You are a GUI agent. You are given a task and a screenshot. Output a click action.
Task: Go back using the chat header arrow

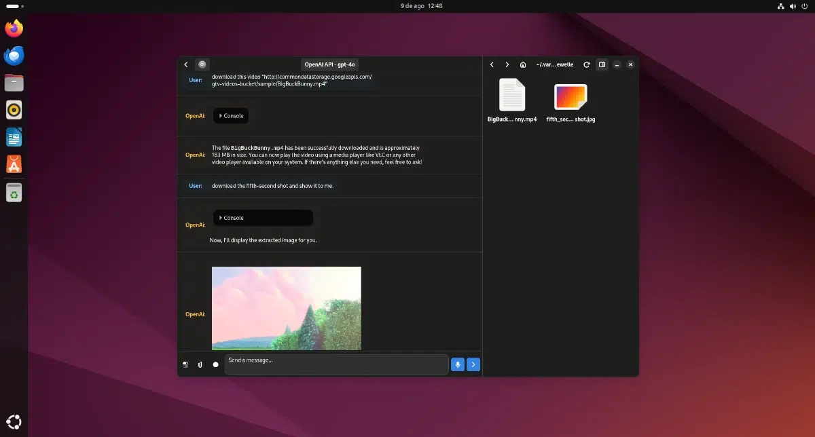pos(186,64)
